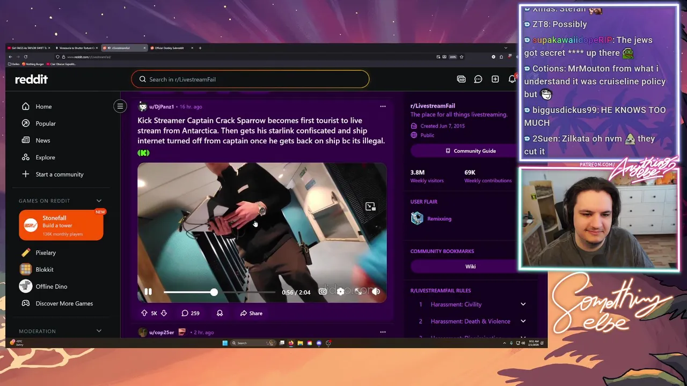Open video settings gear
687x386 pixels.
point(340,292)
